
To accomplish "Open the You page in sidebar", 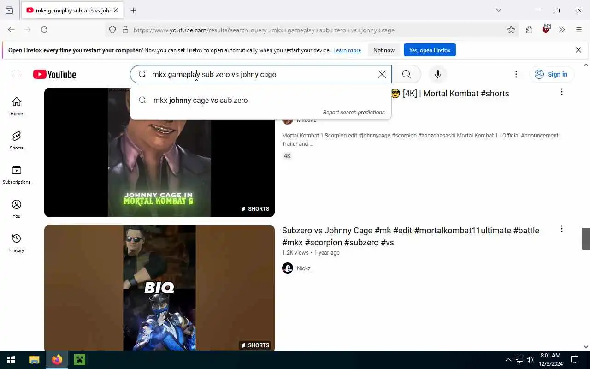I will 17,208.
